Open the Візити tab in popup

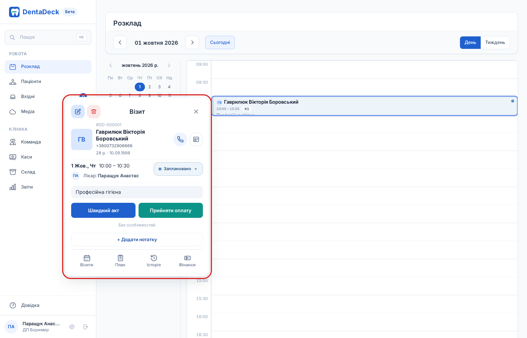(87, 261)
